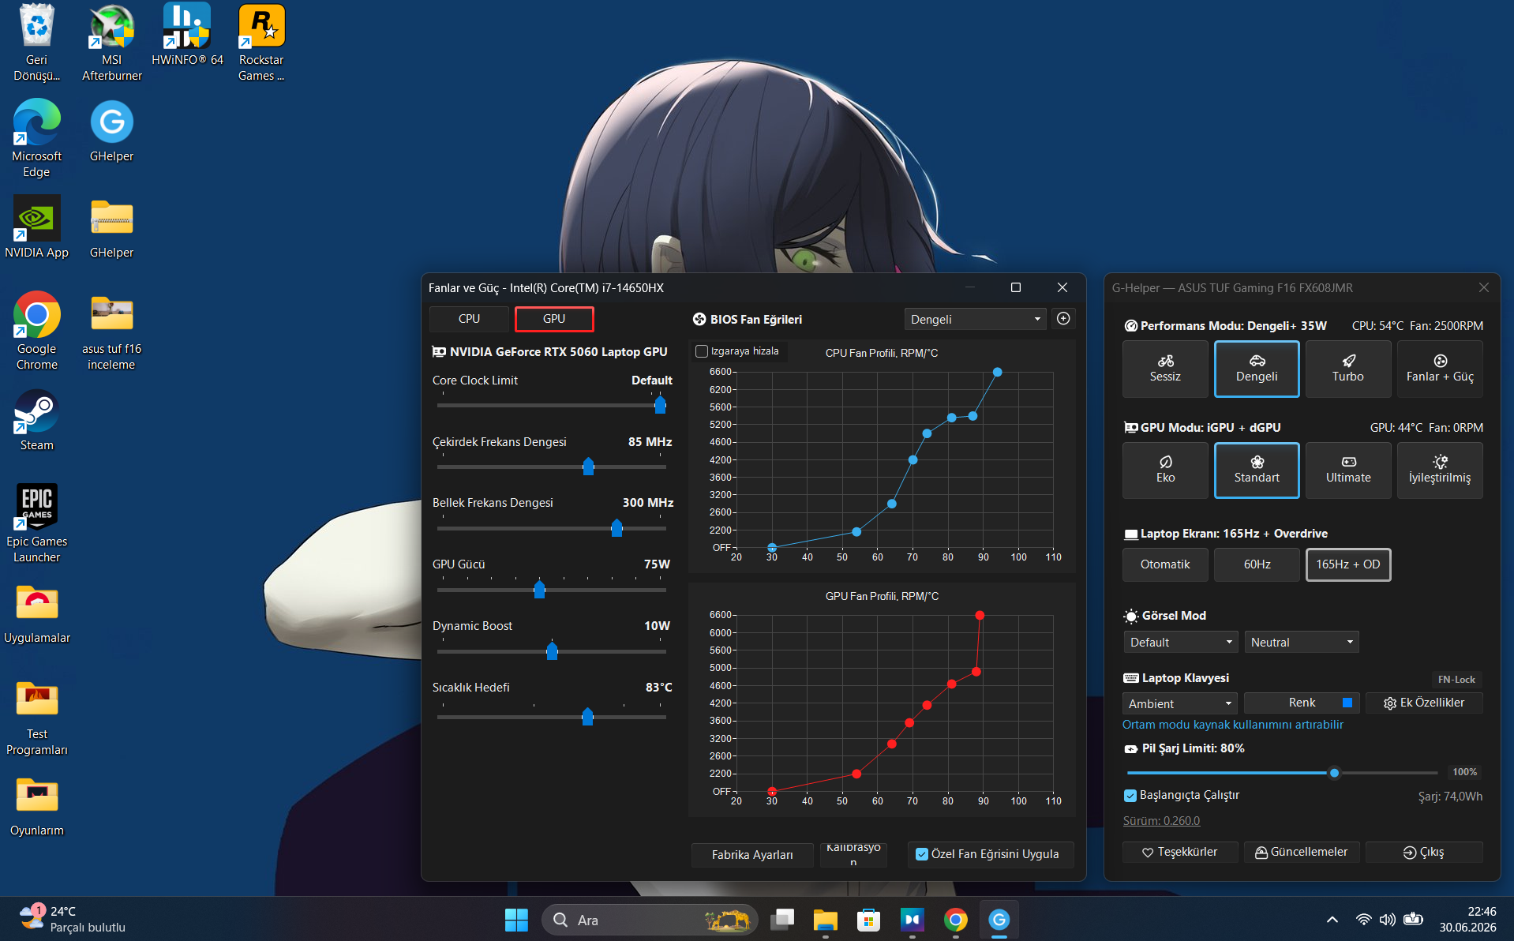Image resolution: width=1514 pixels, height=941 pixels.
Task: Open the Dengeli fan profile dropdown
Action: click(975, 319)
